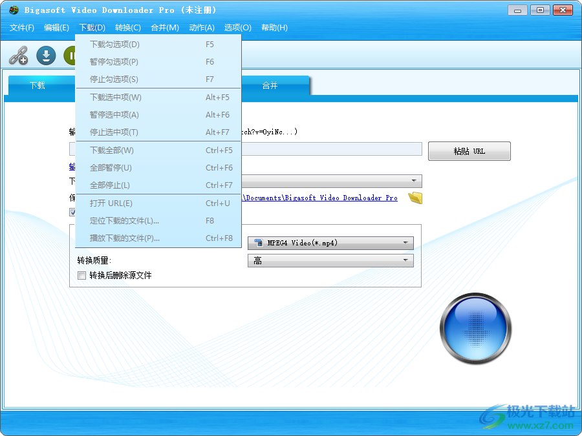Open the 选项(O) menu
582x436 pixels.
tap(237, 28)
